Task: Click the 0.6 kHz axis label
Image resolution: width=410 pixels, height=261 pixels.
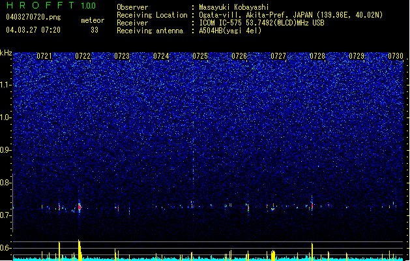Action: click(5, 248)
